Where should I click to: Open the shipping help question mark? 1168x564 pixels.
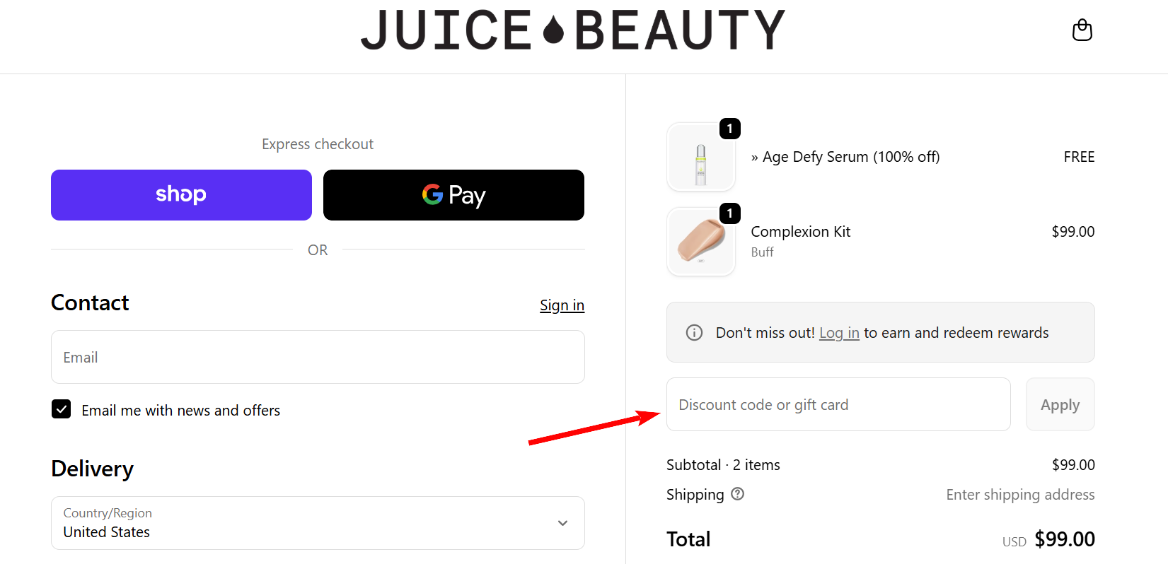click(737, 494)
